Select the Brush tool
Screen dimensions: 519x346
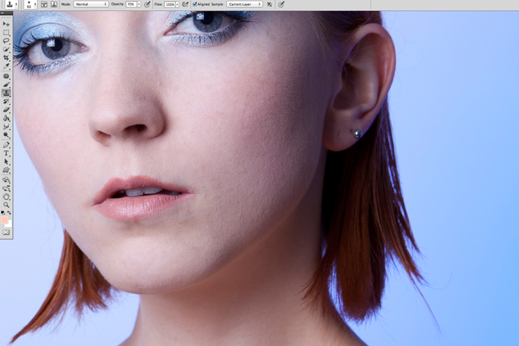(x=6, y=84)
